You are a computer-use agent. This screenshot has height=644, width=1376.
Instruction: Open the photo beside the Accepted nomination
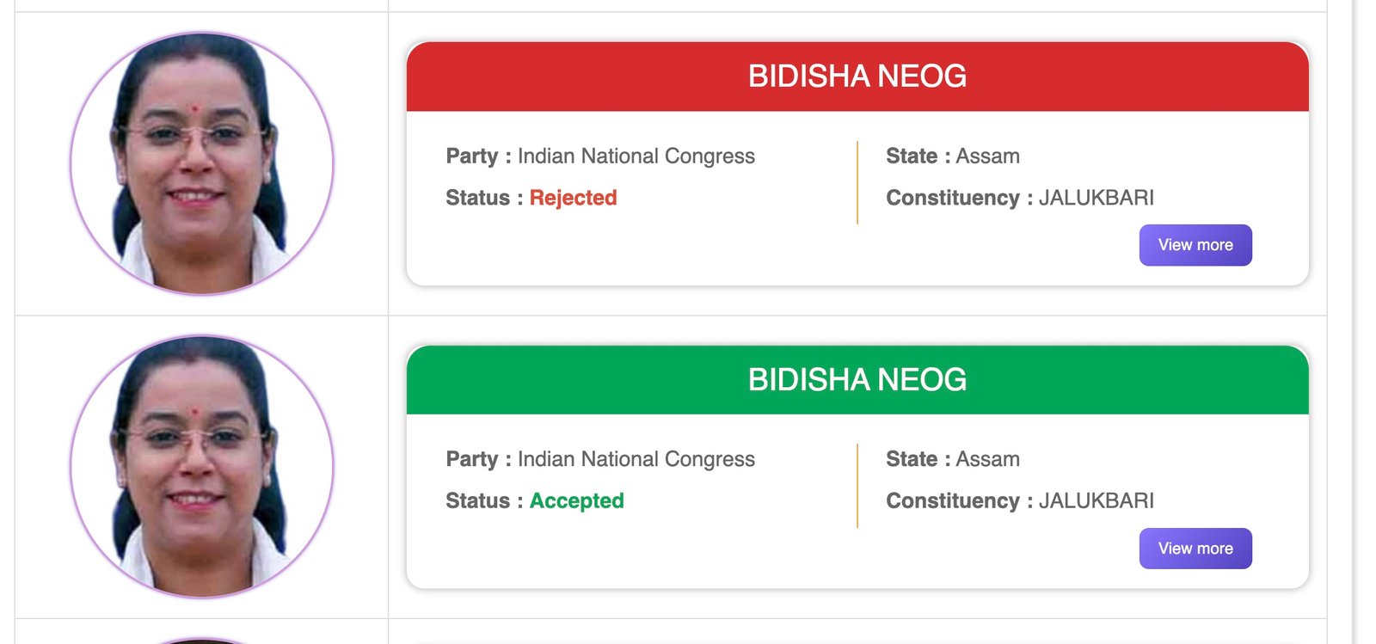pos(201,466)
